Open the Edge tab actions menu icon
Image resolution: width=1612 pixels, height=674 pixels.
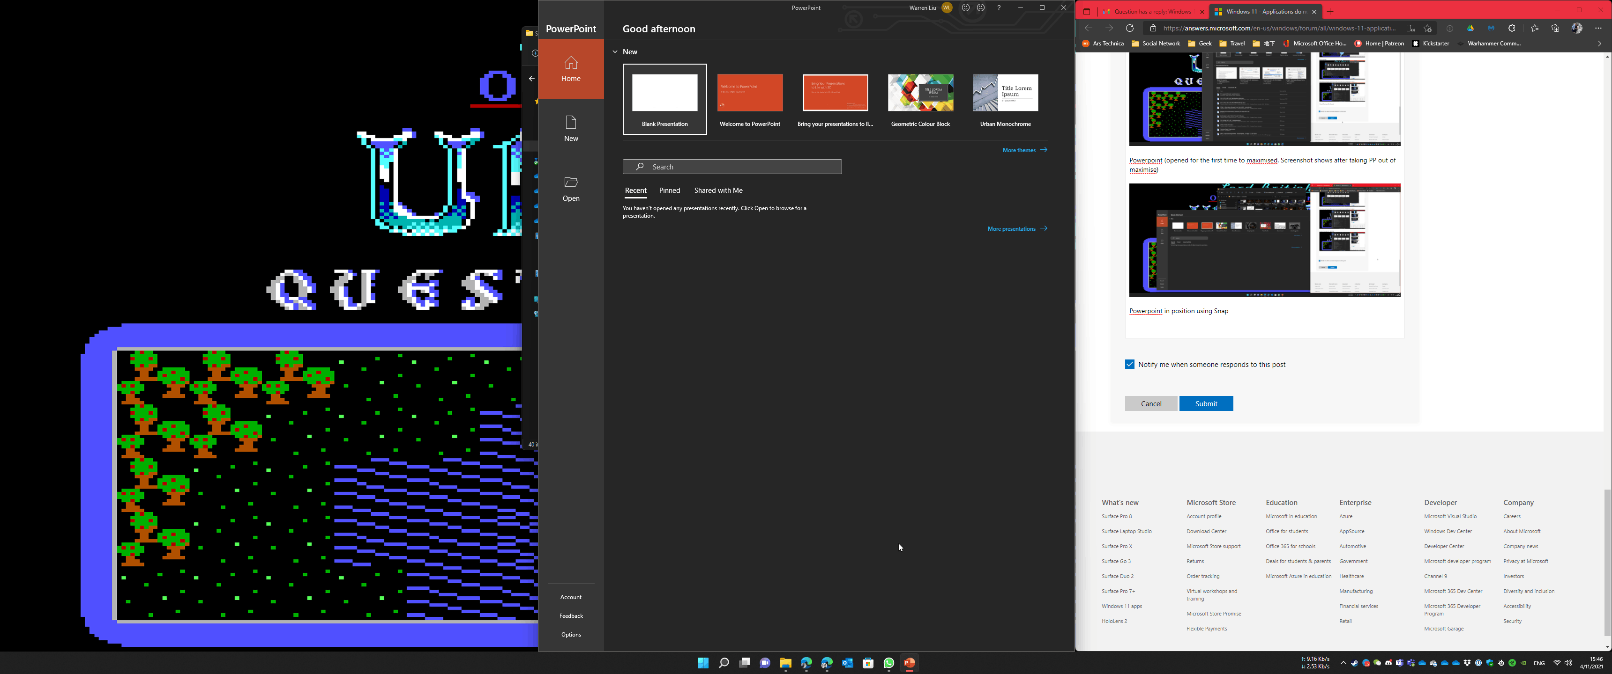pos(1086,12)
